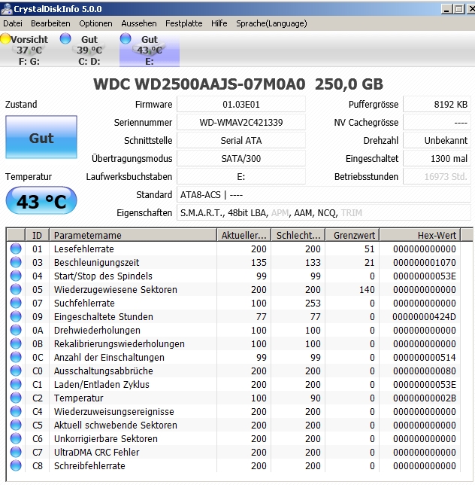
Task: Click the Parametername column header
Action: coord(133,235)
